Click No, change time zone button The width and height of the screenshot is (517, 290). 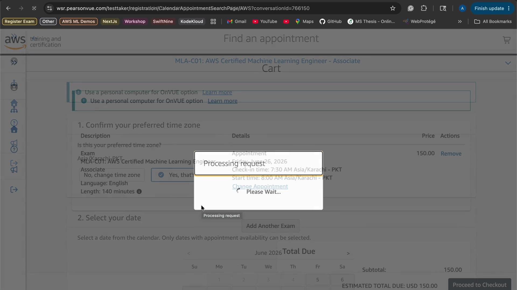(112, 175)
